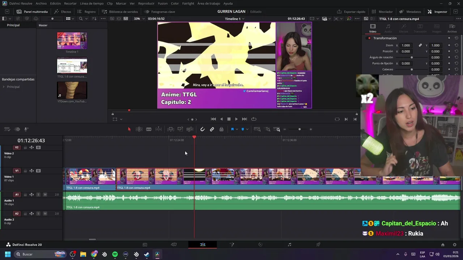Open project settings gear icon
463x260 pixels.
pos(455,244)
